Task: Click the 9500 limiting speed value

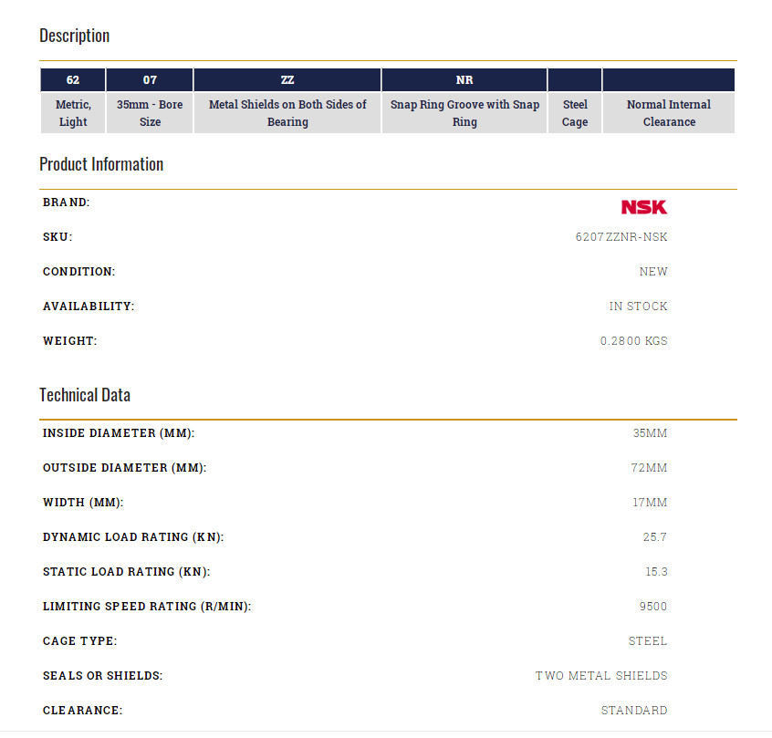Action: click(653, 607)
